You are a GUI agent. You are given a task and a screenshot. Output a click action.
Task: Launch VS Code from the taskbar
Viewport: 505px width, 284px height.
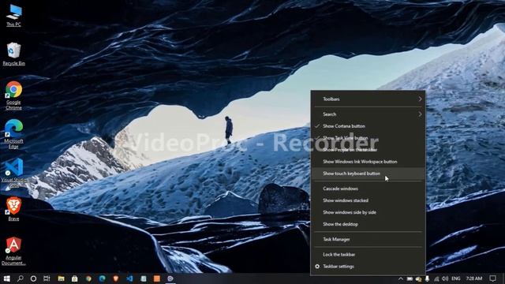(x=129, y=278)
